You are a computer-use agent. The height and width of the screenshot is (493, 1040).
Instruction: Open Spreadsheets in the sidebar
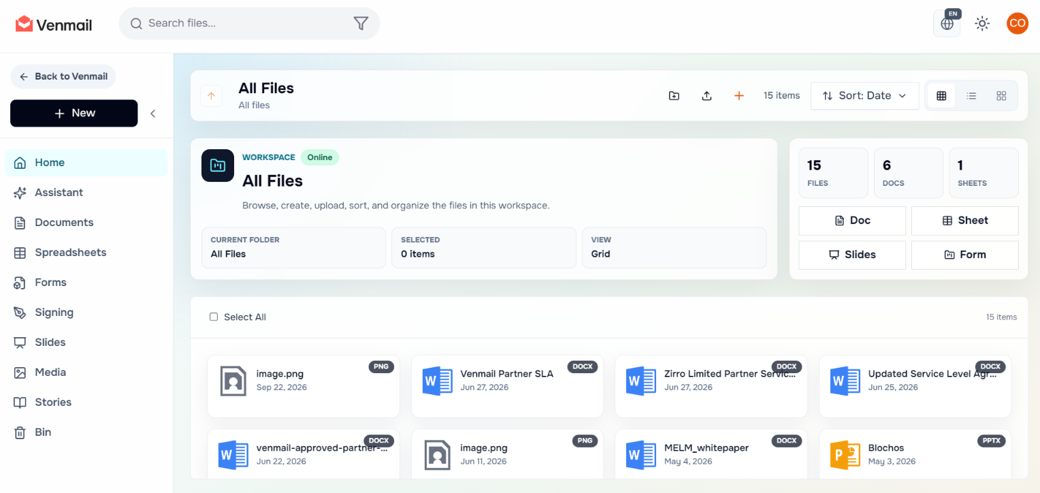click(86, 253)
